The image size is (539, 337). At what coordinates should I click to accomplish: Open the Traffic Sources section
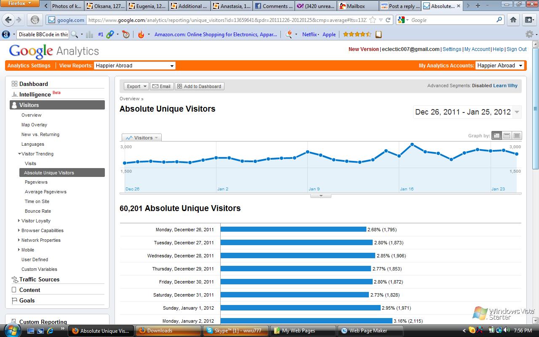click(x=39, y=279)
